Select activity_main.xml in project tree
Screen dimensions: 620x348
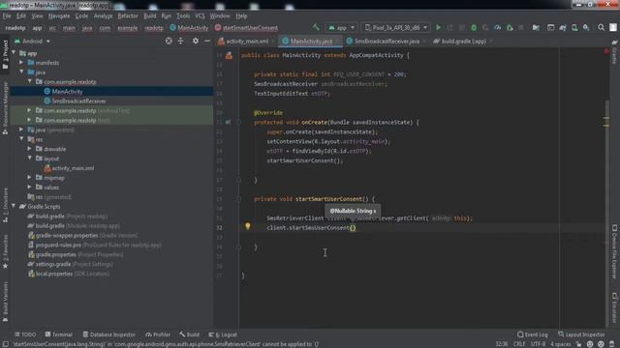pos(69,168)
